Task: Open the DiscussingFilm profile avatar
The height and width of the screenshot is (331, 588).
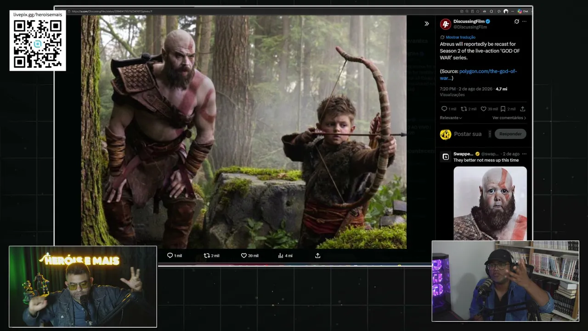Action: point(445,24)
